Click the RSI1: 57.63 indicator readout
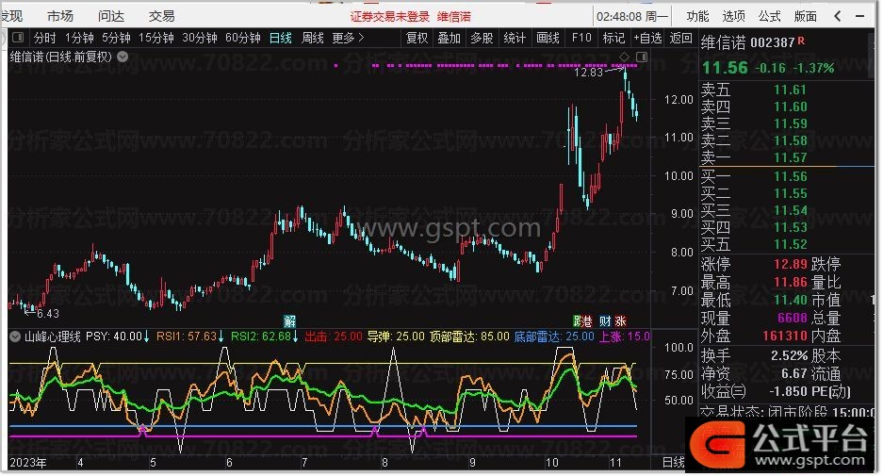883x476 pixels. [x=189, y=336]
